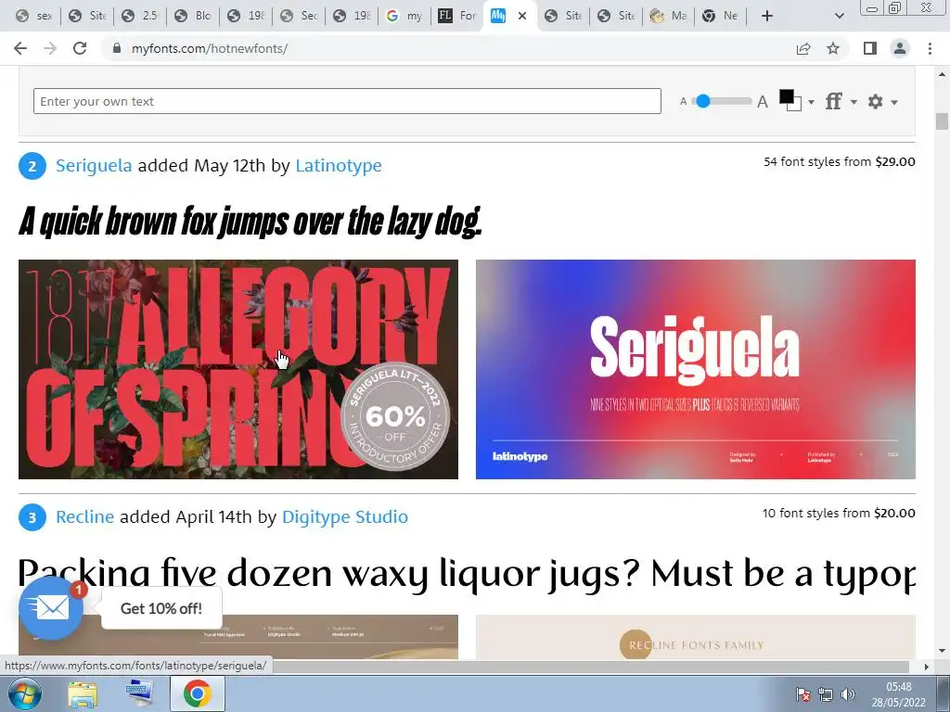Click the Action Center flag tray icon

click(x=803, y=694)
